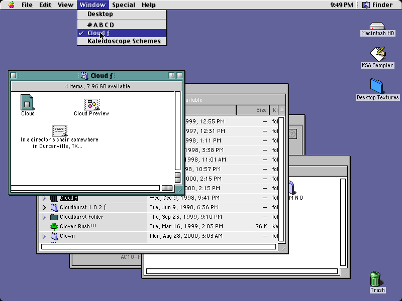Image resolution: width=402 pixels, height=301 pixels.
Task: Click the Finder icon in the application menu
Action: tap(366, 5)
